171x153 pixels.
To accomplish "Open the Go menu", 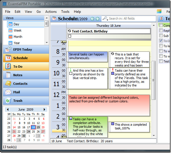I will [x=39, y=12].
